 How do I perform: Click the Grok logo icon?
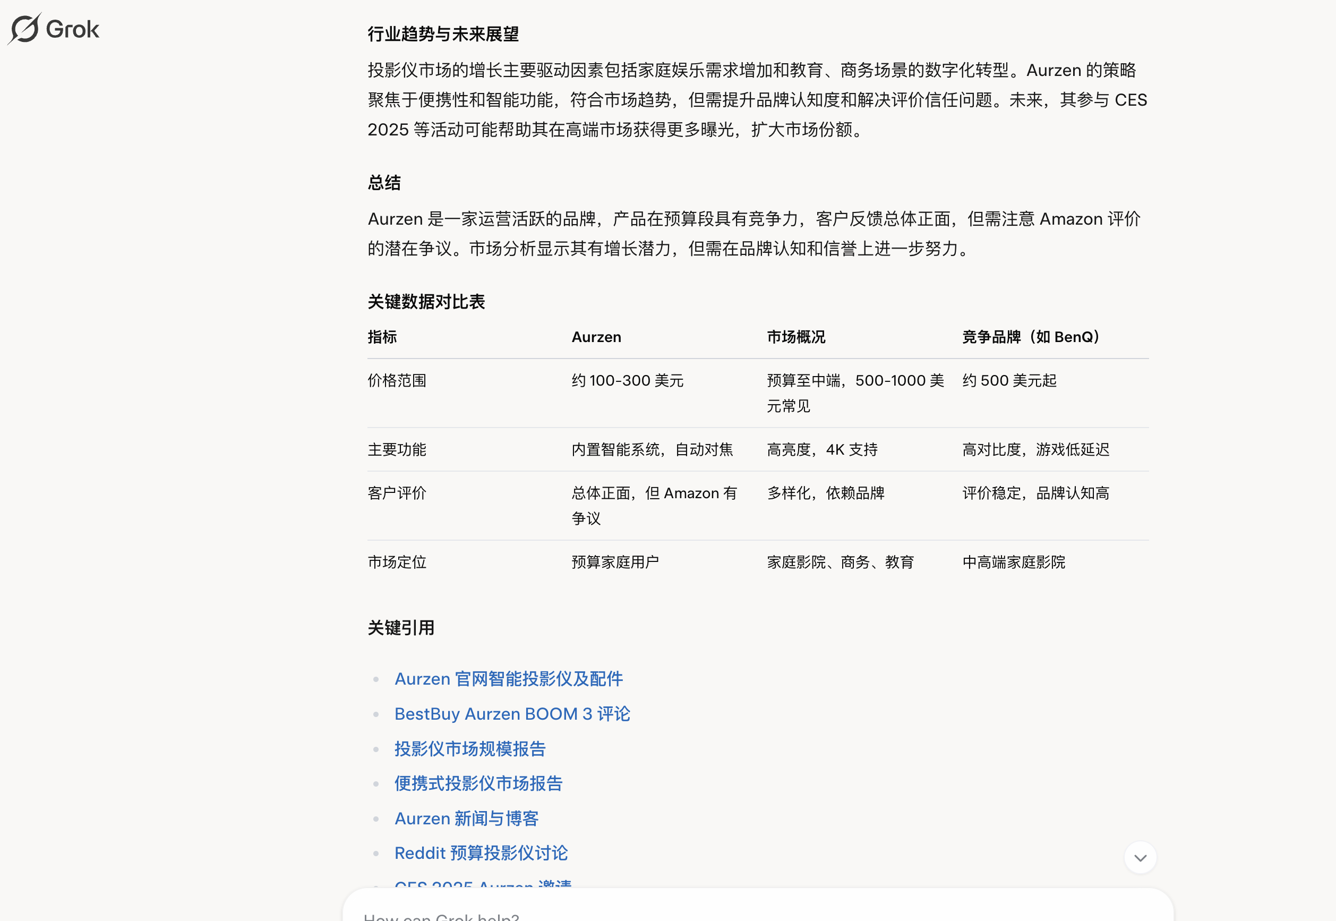tap(25, 29)
